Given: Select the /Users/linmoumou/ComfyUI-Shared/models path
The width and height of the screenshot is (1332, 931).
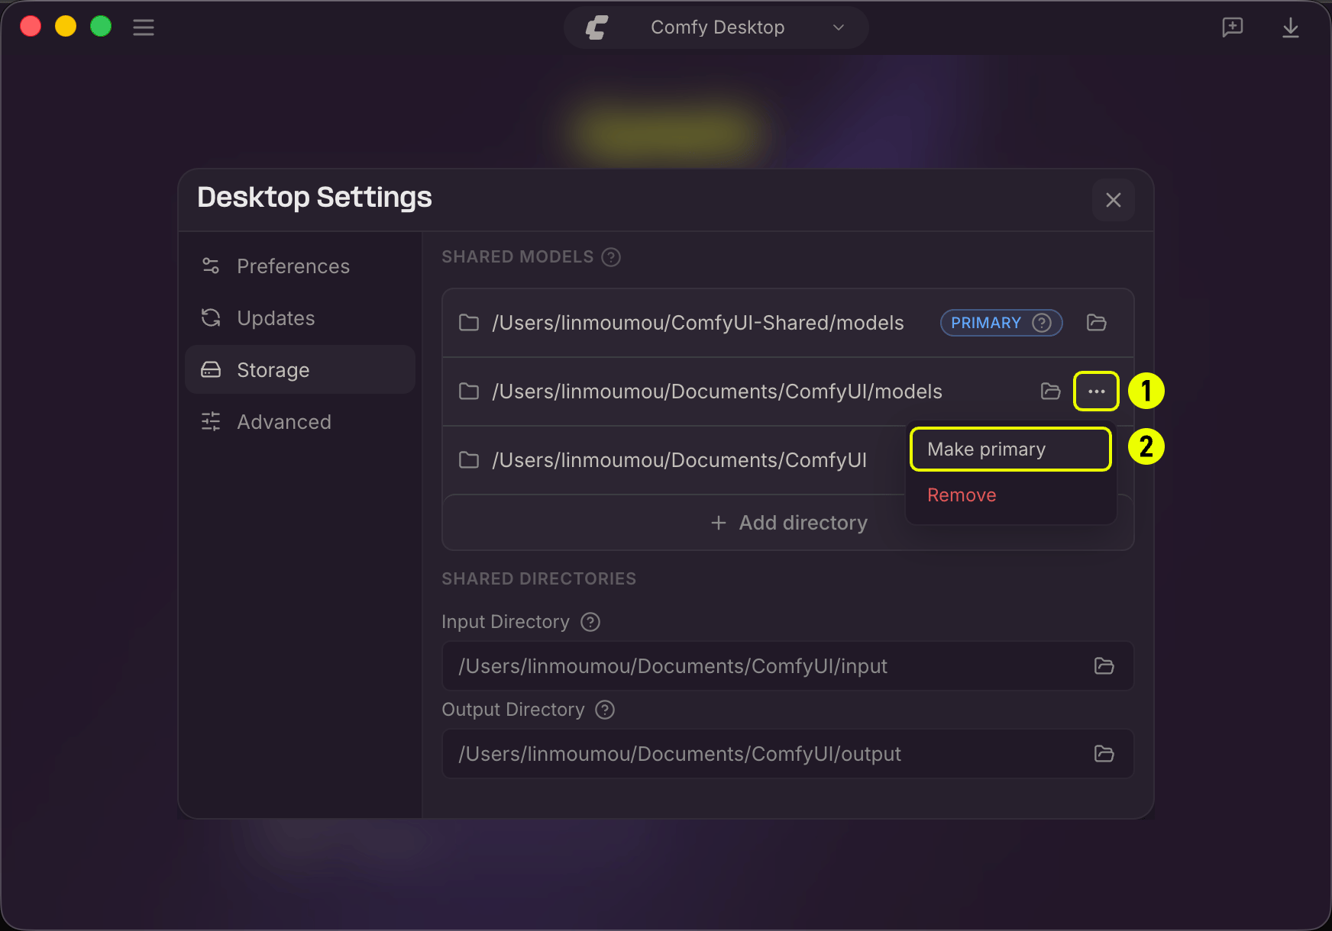Looking at the screenshot, I should pos(697,323).
